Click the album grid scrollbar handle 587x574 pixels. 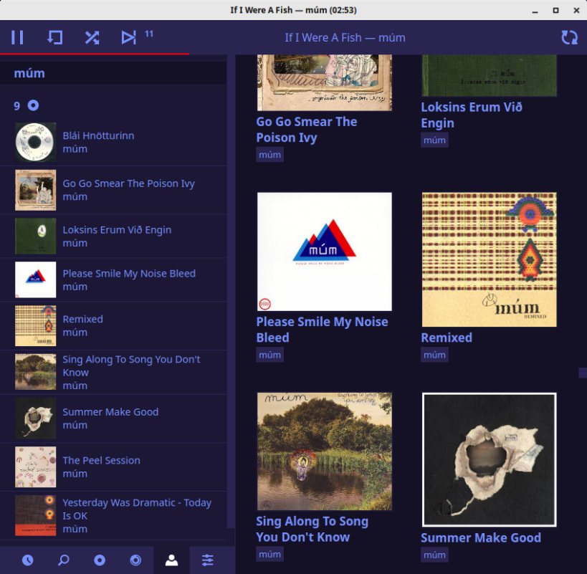pos(583,373)
